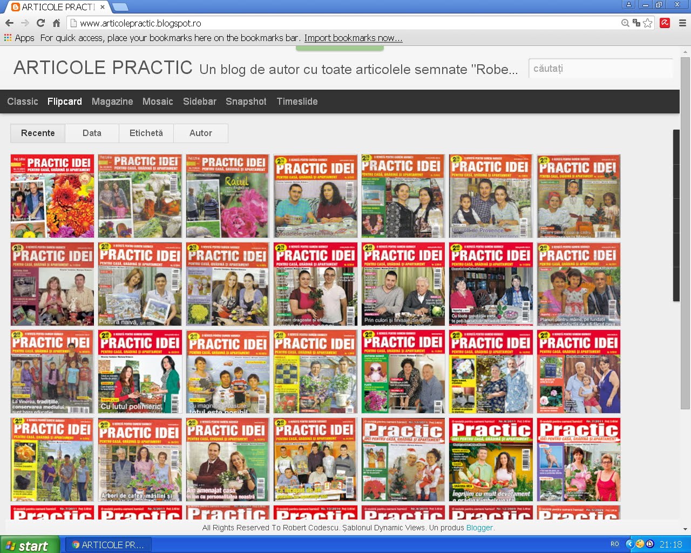Open the Practic cover with Santa hat family
This screenshot has height=553, width=691.
click(x=403, y=460)
